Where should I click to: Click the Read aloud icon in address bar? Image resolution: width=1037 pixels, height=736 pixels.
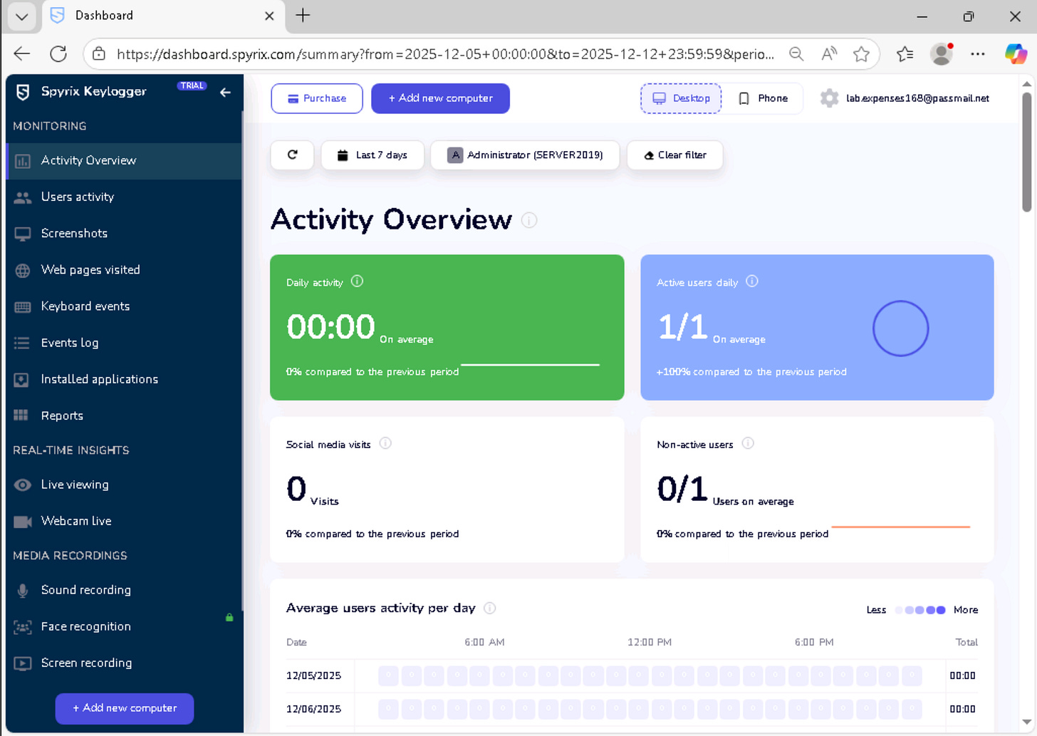tap(829, 54)
